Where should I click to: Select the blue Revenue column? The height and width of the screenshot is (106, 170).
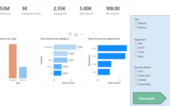23,73
